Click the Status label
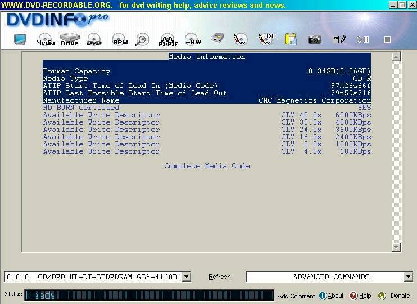Viewport: 417px width, 304px height. pos(13,294)
